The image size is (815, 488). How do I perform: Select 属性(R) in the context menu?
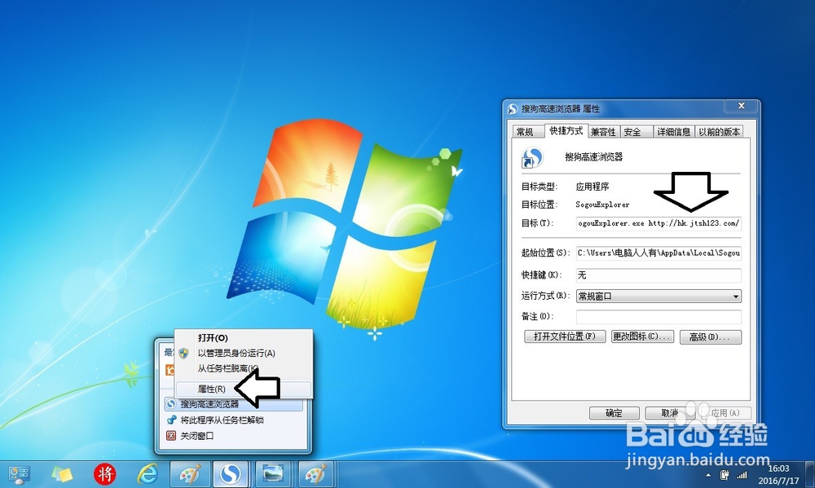[x=244, y=389]
